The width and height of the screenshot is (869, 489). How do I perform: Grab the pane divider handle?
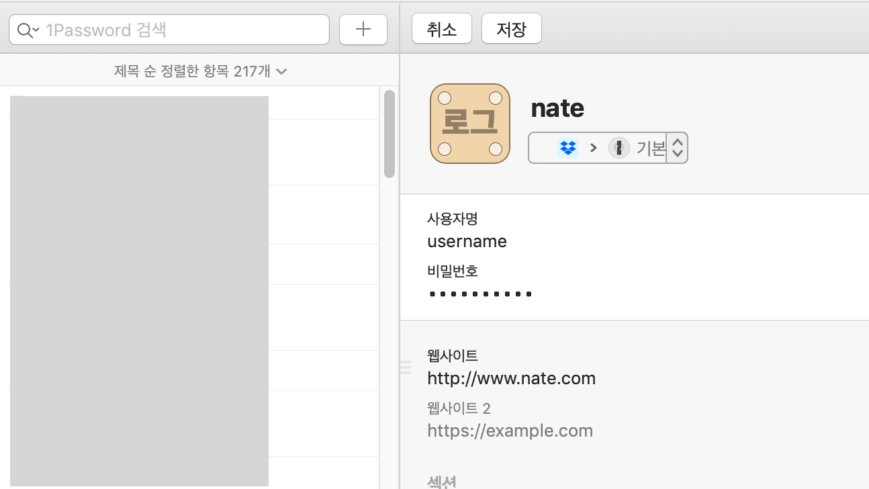(405, 367)
